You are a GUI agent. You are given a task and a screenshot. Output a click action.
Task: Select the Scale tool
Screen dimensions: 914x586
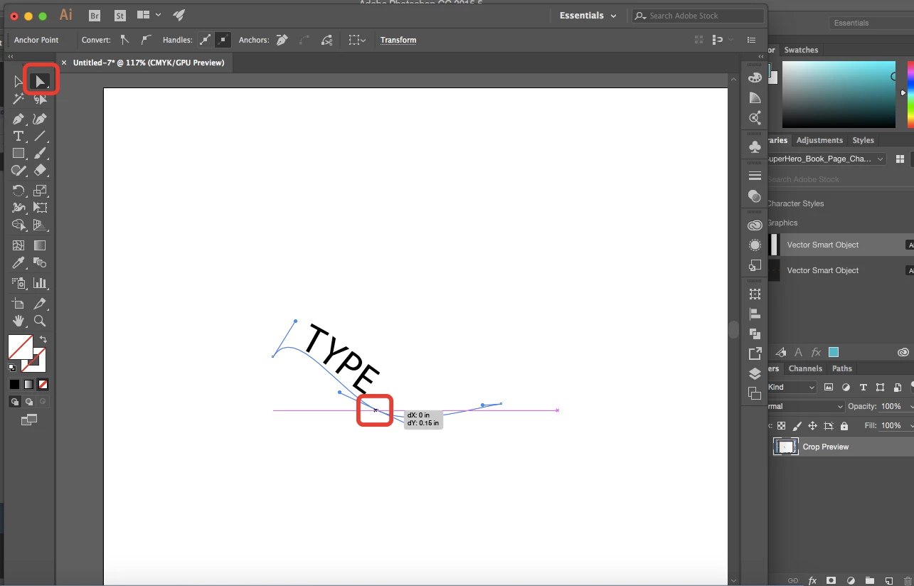pos(41,190)
